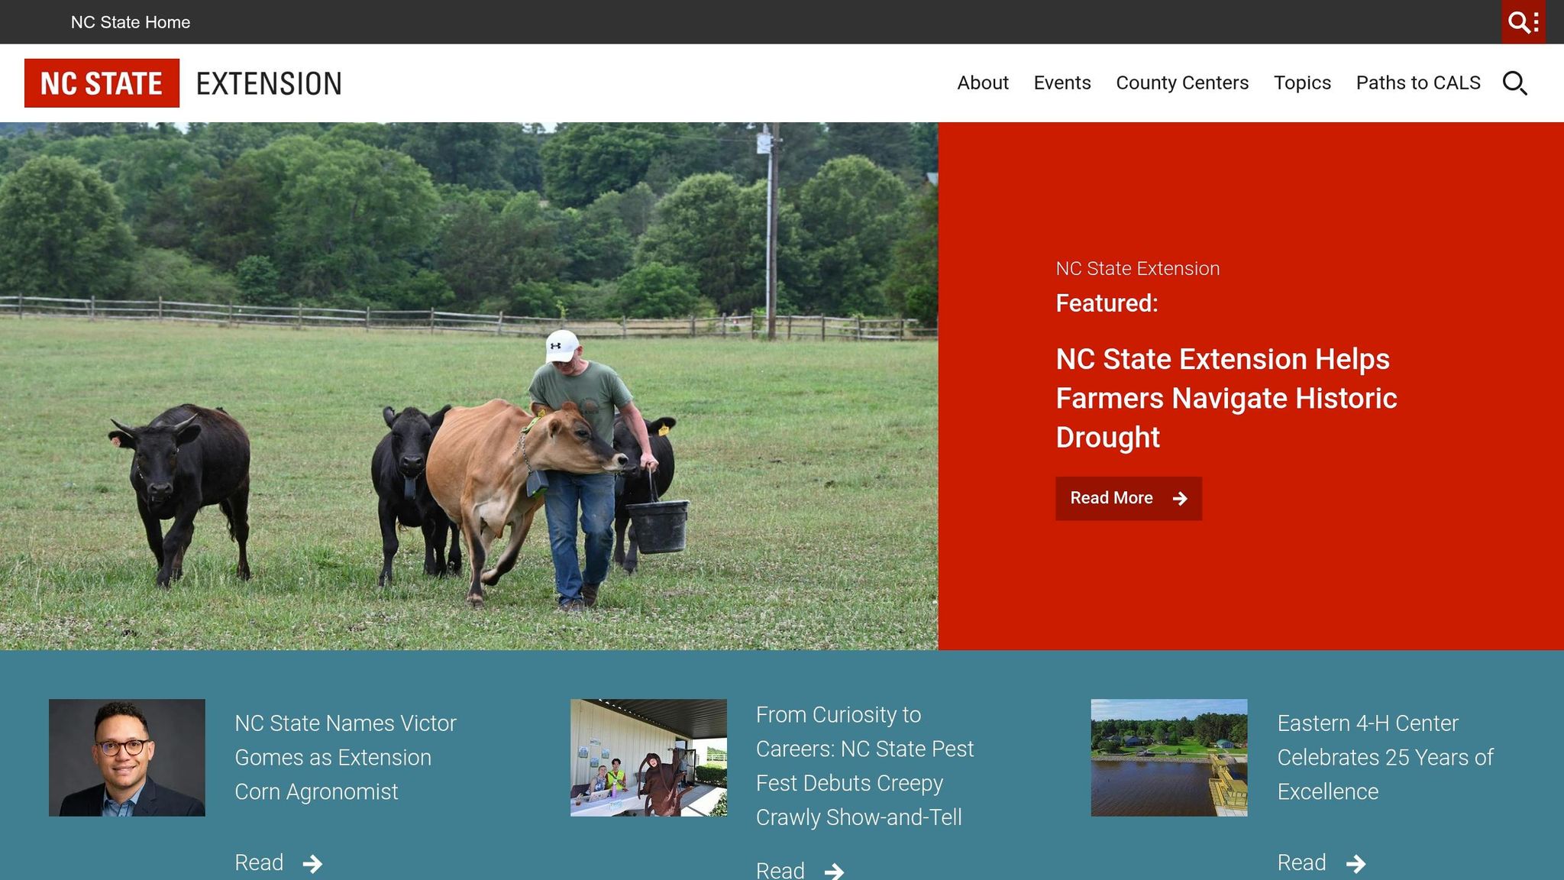Viewport: 1564px width, 880px height.
Task: Click the Read More button for featured story
Action: (1129, 498)
